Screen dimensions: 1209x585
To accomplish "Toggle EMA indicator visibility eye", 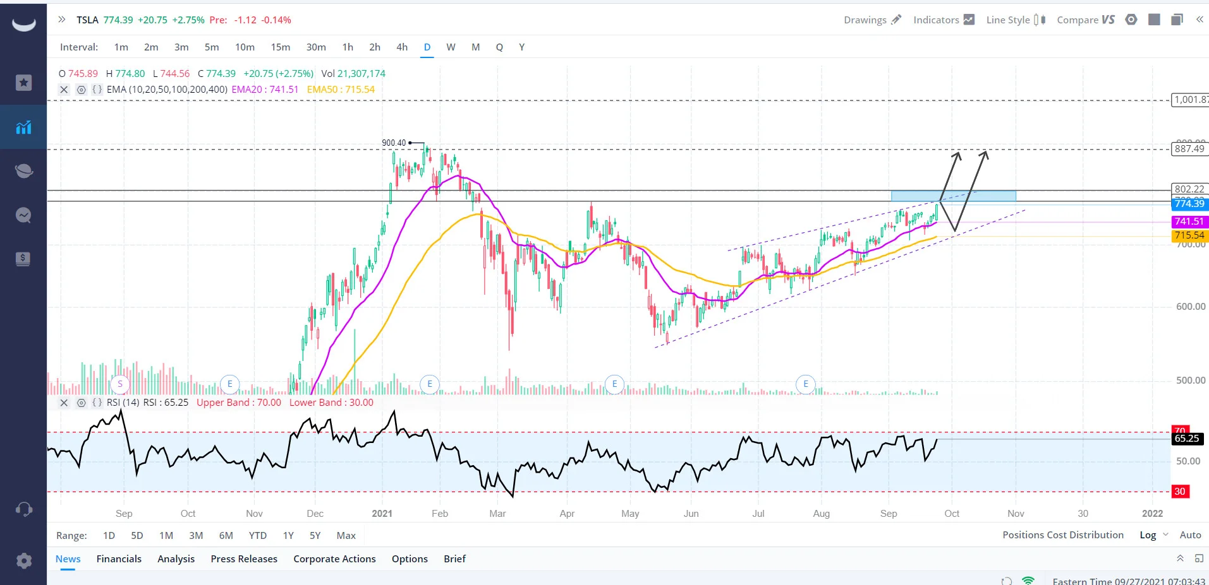I will coord(81,90).
